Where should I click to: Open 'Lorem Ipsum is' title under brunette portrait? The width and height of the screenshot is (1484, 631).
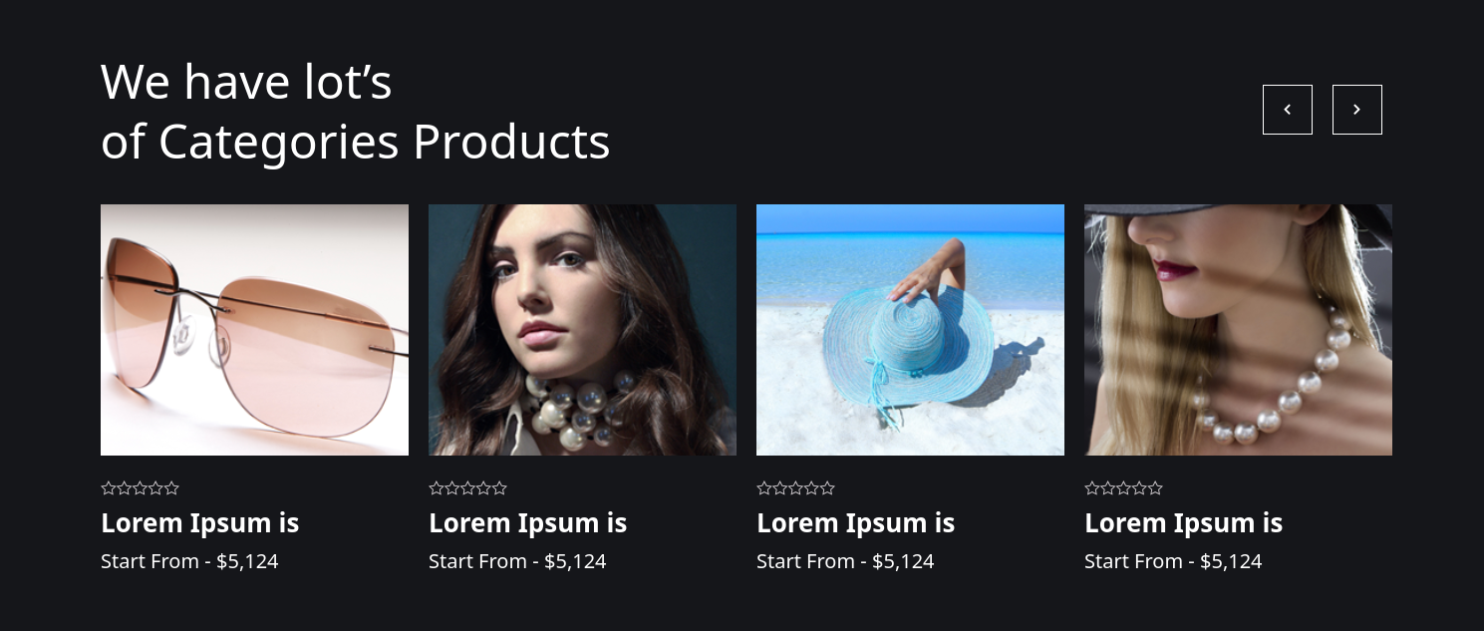(528, 523)
